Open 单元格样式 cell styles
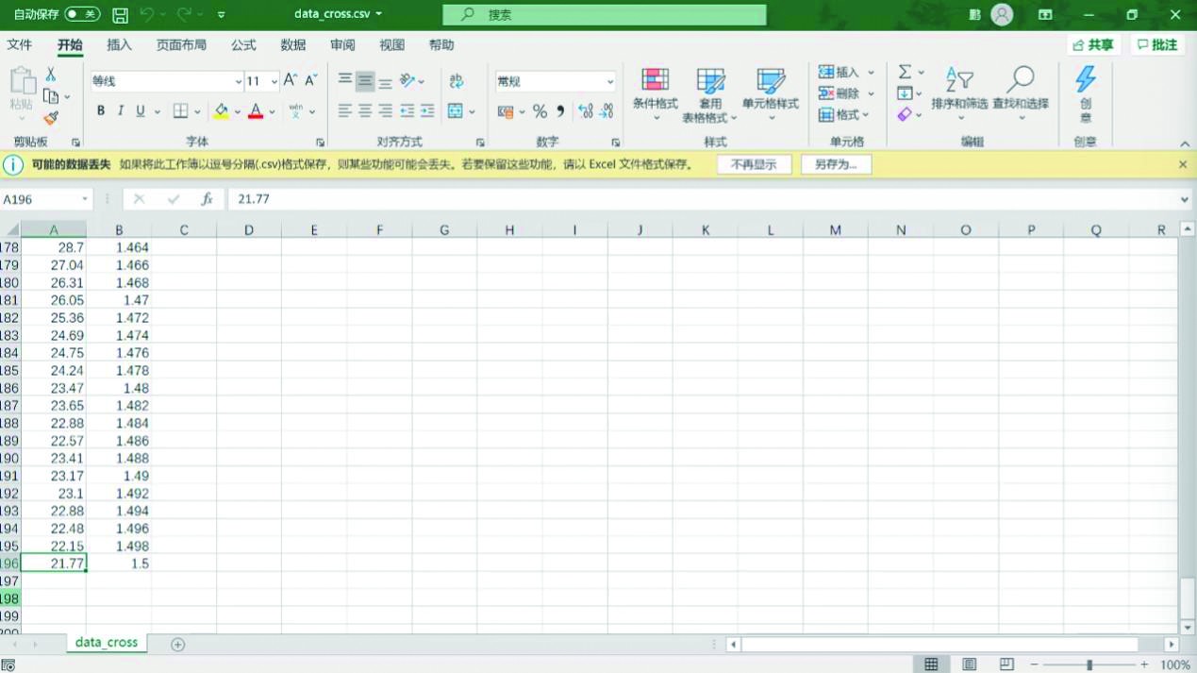Image resolution: width=1197 pixels, height=673 pixels. [x=771, y=94]
